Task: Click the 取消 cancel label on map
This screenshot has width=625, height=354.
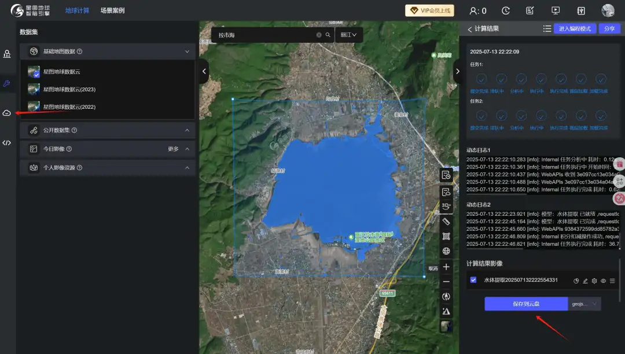Action: tap(433, 268)
